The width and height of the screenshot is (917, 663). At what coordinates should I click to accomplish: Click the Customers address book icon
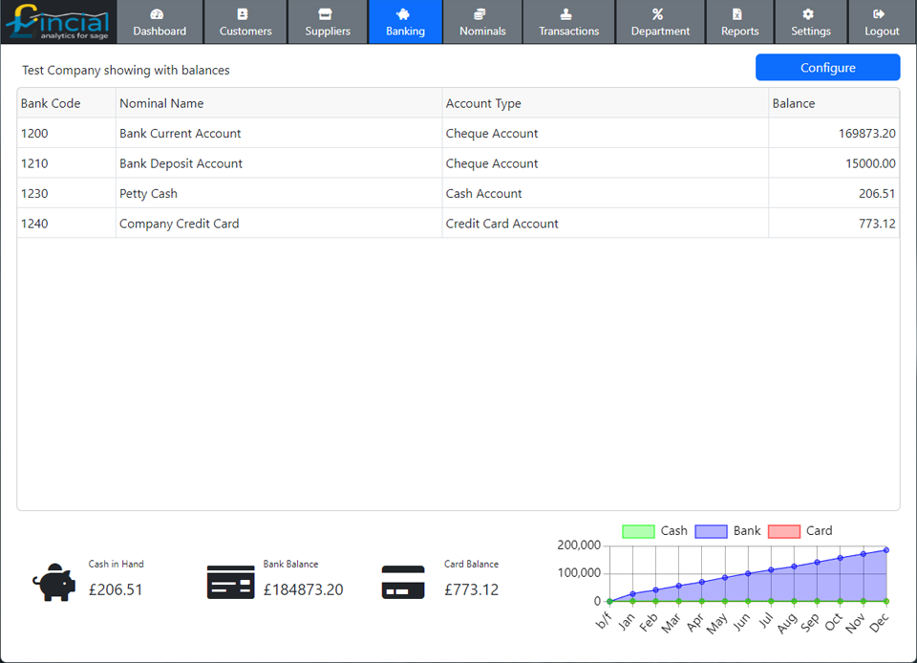click(243, 14)
